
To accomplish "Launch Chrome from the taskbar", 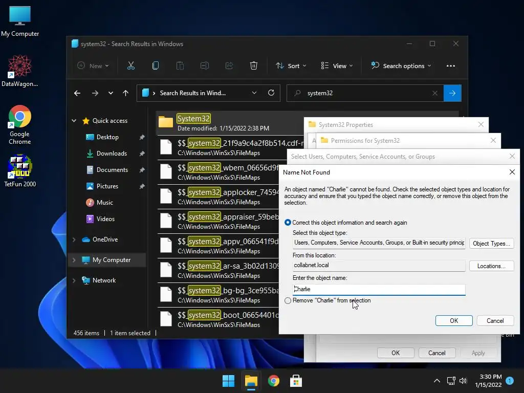I will [273, 381].
